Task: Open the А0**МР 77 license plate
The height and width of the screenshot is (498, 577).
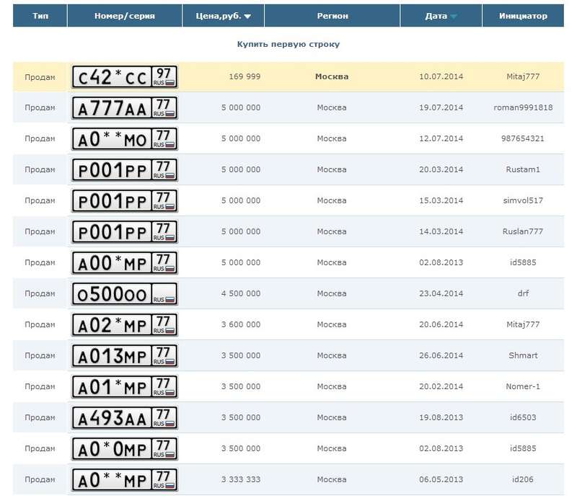Action: pyautogui.click(x=125, y=479)
